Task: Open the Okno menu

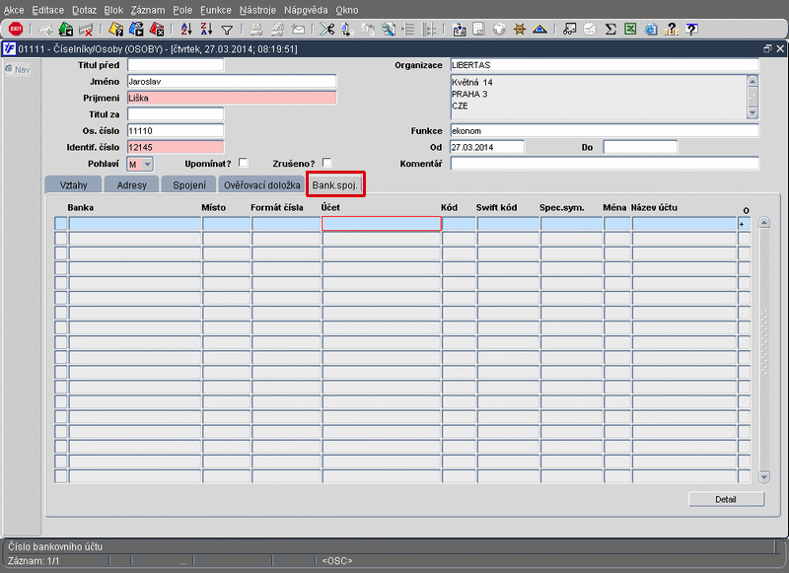Action: coord(347,10)
